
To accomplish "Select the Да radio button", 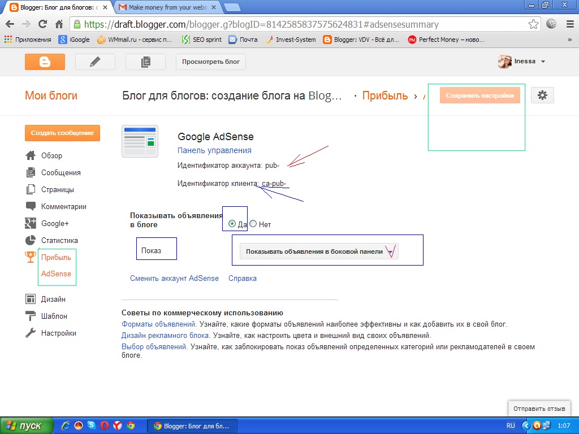I will click(x=232, y=224).
